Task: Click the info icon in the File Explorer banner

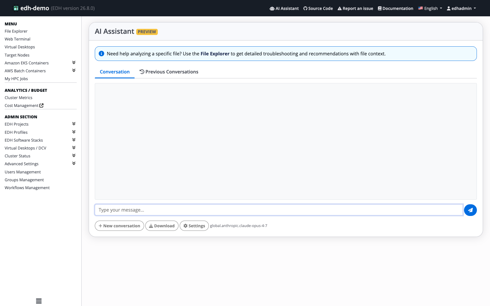Action: point(101,54)
